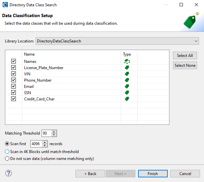Click the records count field showing 4096
Screen dimensions: 204x182
coord(37,144)
